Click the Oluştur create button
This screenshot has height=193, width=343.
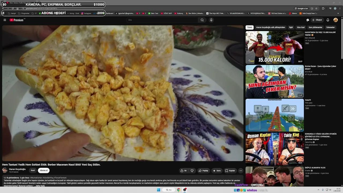pyautogui.click(x=317, y=20)
